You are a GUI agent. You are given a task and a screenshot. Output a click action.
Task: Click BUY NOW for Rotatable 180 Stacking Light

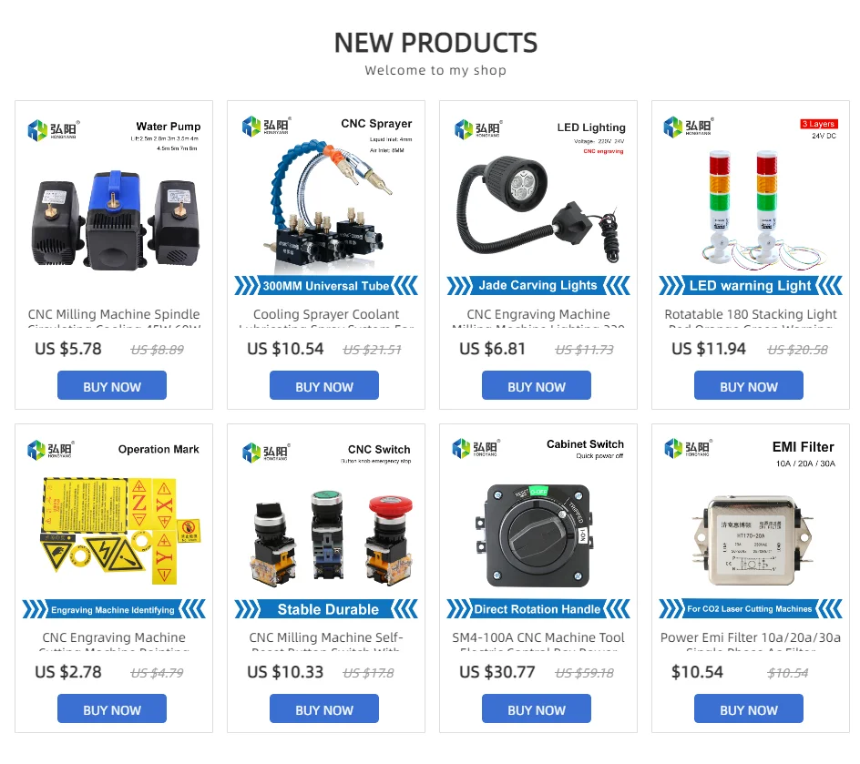coord(749,385)
